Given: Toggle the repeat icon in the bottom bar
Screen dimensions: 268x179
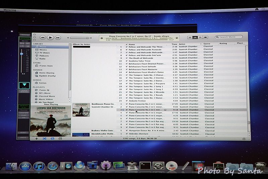Looking at the screenshot, I should coord(52,138).
